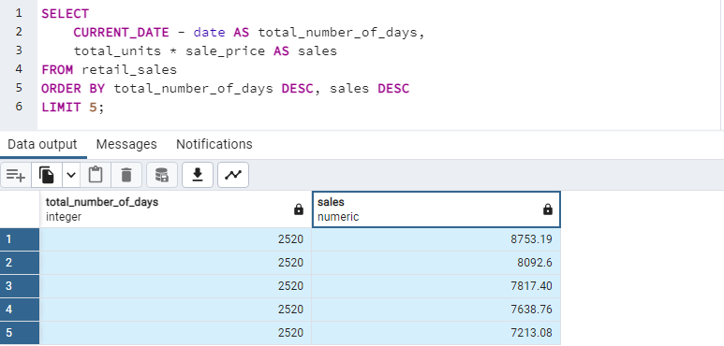Click the lock icon on sales column
Image resolution: width=724 pixels, height=346 pixels.
[x=548, y=209]
